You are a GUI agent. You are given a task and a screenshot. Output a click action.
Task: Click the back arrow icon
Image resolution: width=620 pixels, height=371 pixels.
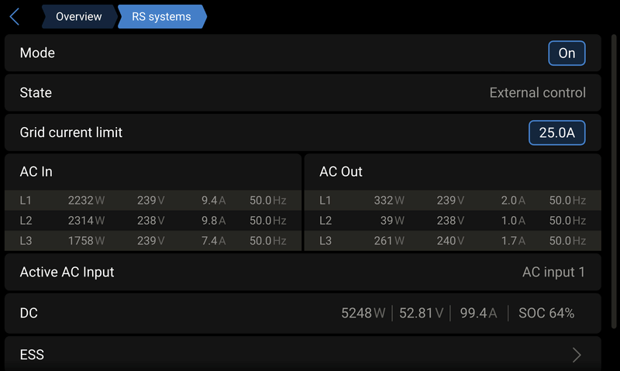pyautogui.click(x=15, y=16)
